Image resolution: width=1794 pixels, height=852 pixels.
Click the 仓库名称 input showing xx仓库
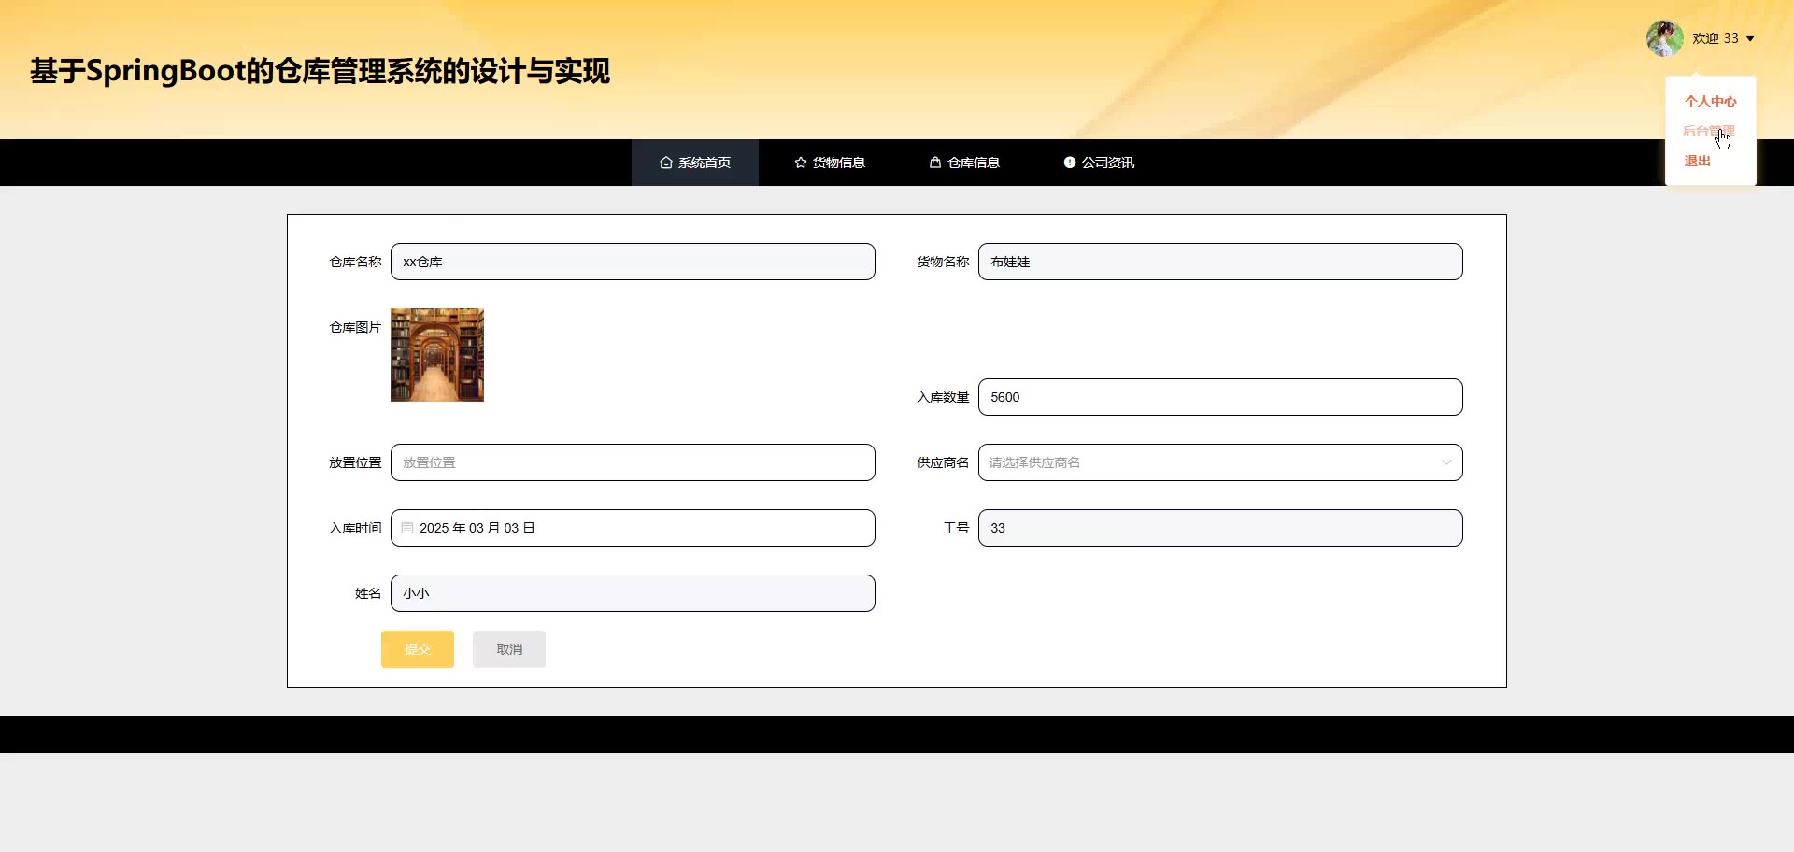coord(633,262)
